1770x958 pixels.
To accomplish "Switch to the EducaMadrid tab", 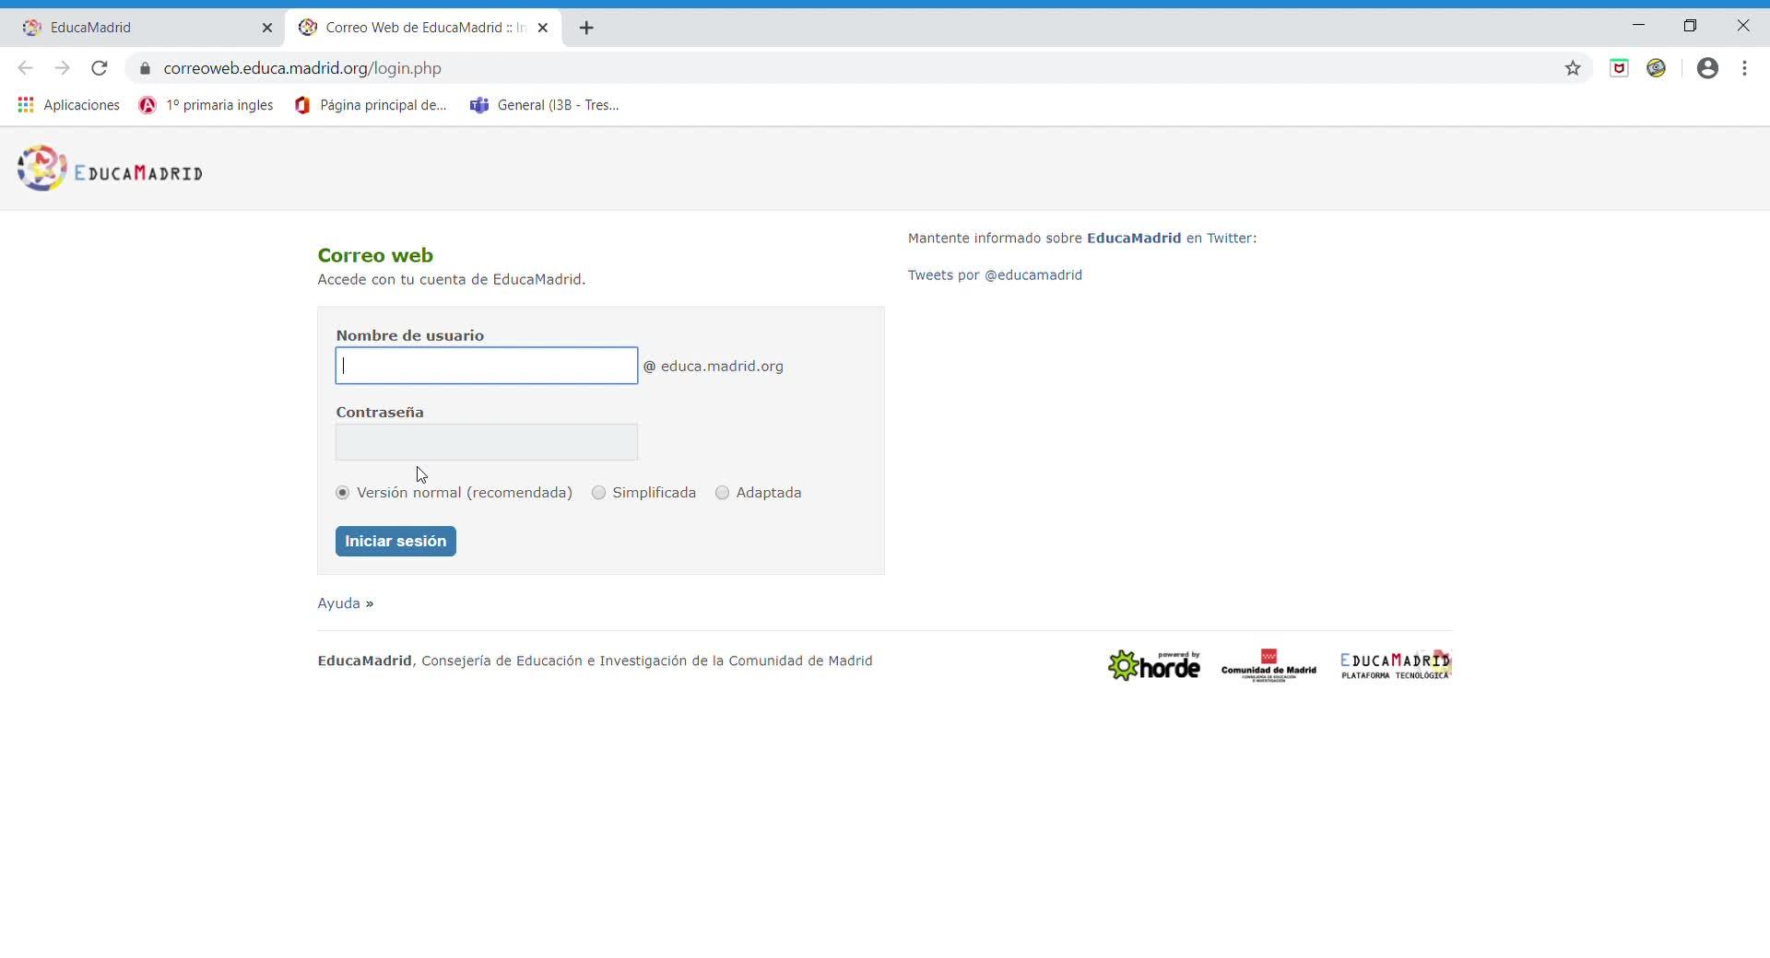I will (x=147, y=28).
